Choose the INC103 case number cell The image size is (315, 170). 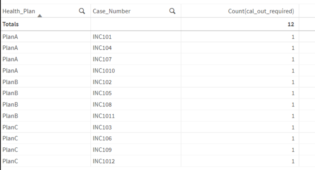(x=102, y=127)
